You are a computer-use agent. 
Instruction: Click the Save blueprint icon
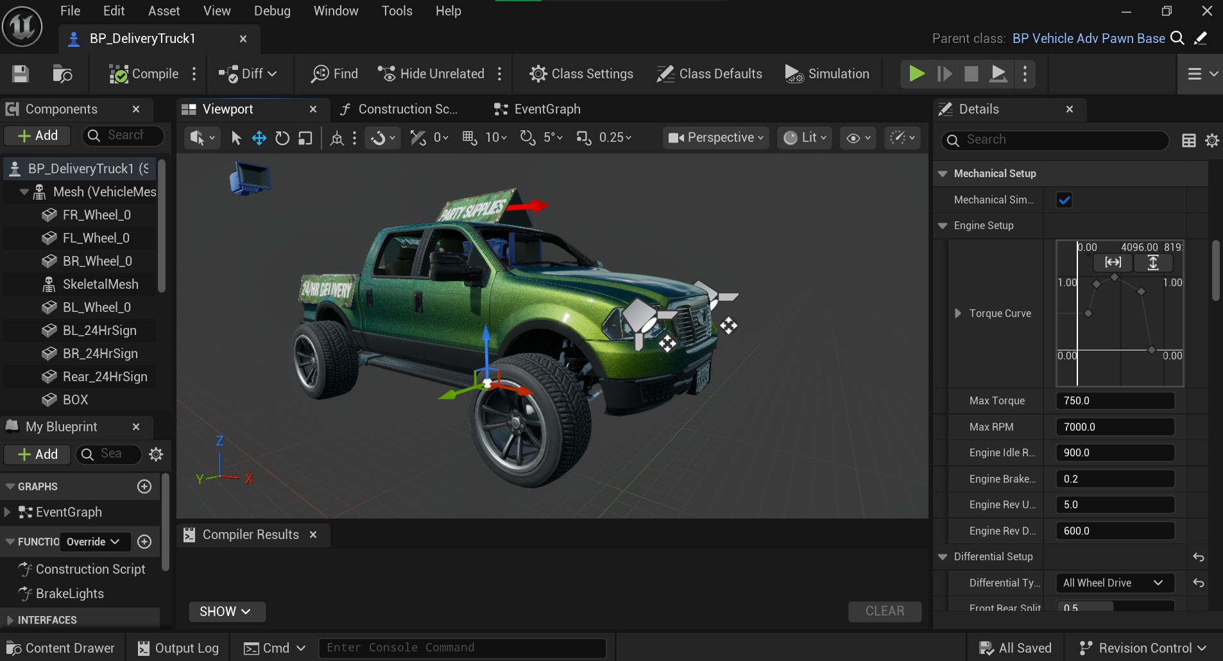pyautogui.click(x=21, y=74)
